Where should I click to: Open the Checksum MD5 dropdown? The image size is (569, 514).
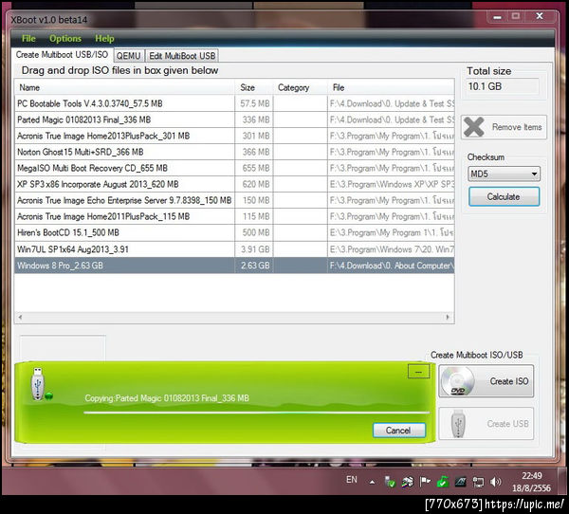coord(504,174)
